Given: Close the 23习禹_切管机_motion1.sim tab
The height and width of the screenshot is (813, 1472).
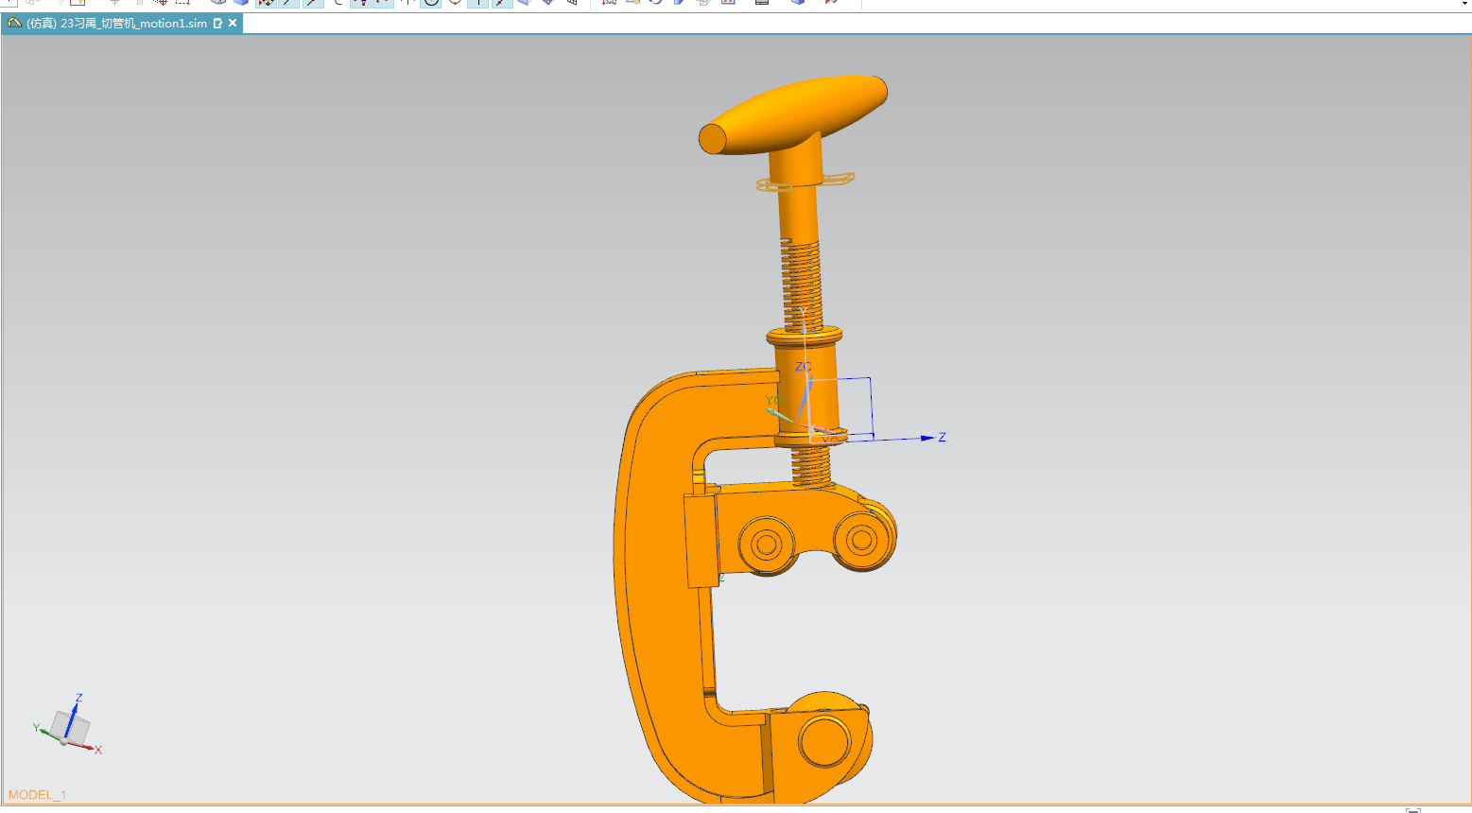Looking at the screenshot, I should tap(233, 24).
